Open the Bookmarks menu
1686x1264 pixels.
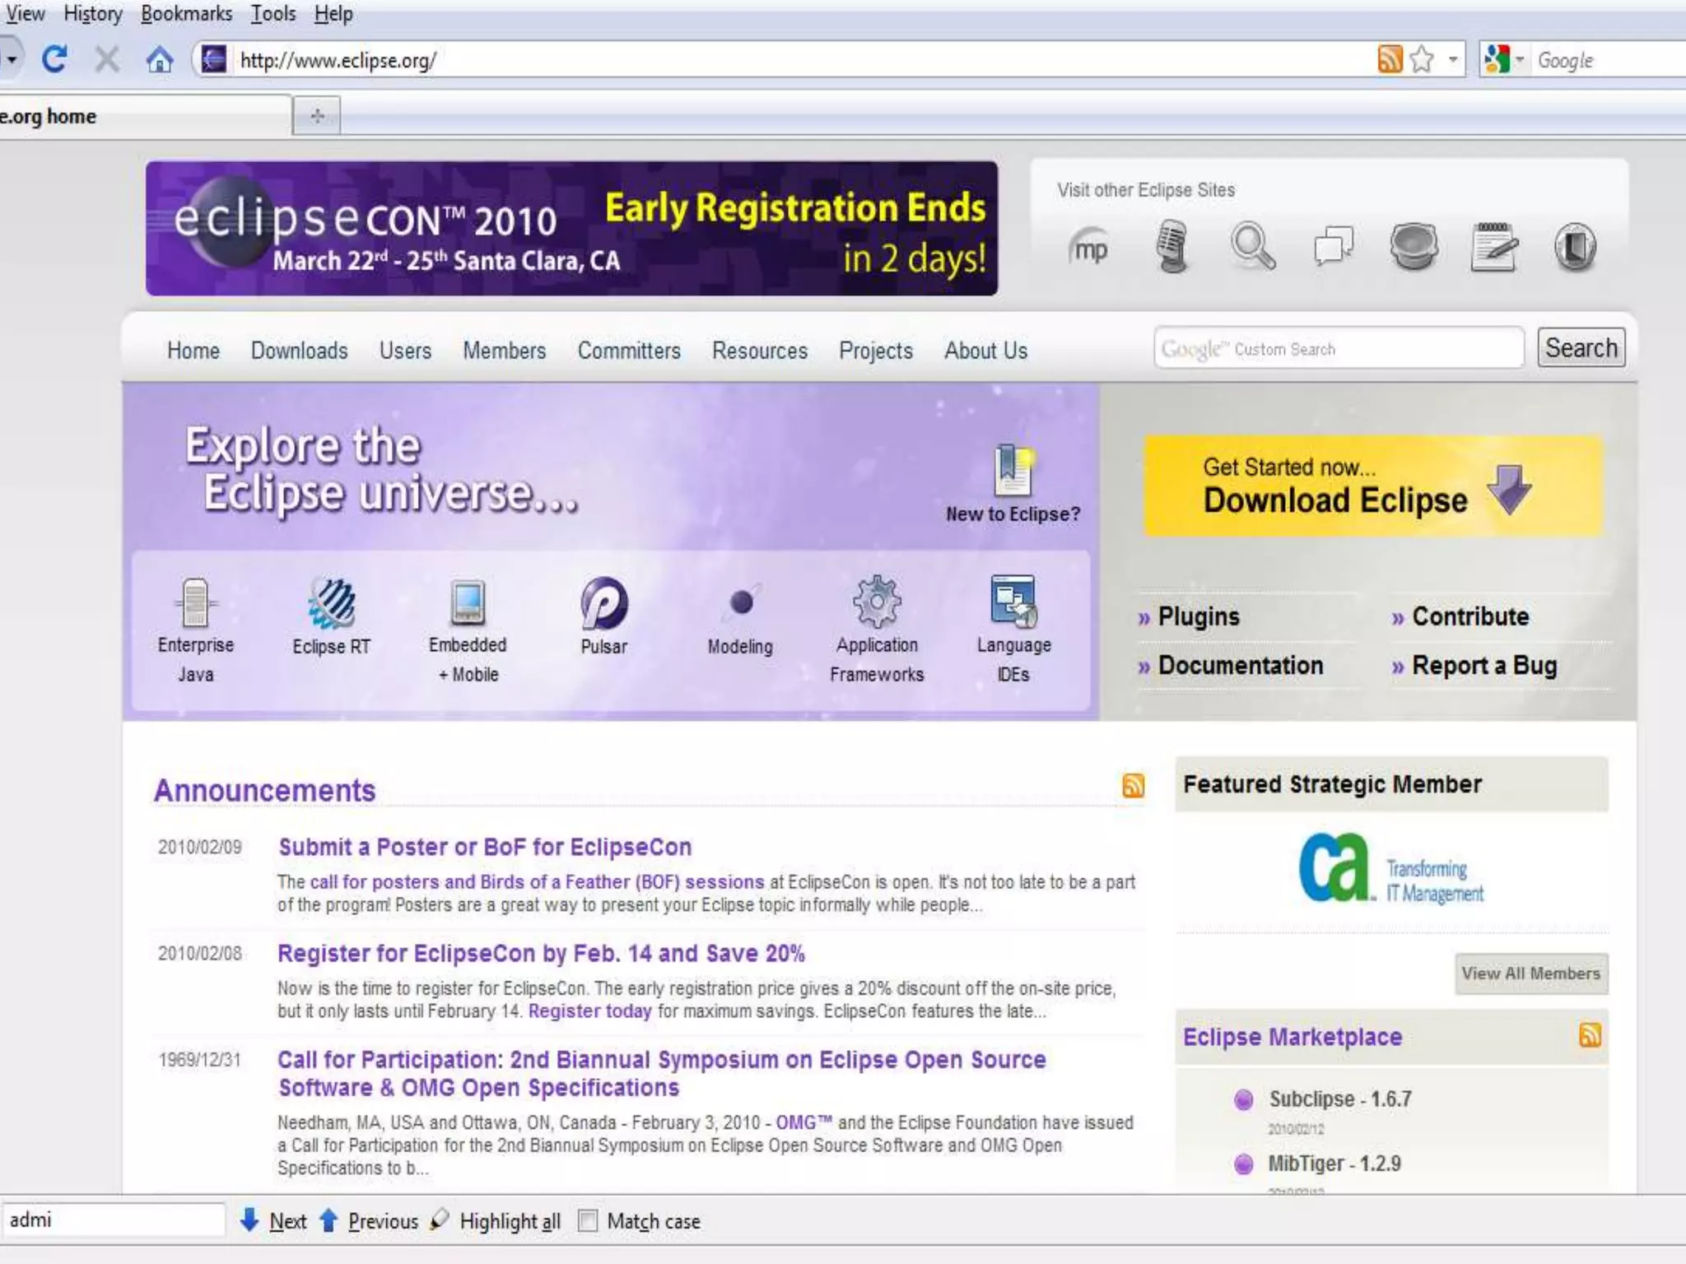pos(186,14)
